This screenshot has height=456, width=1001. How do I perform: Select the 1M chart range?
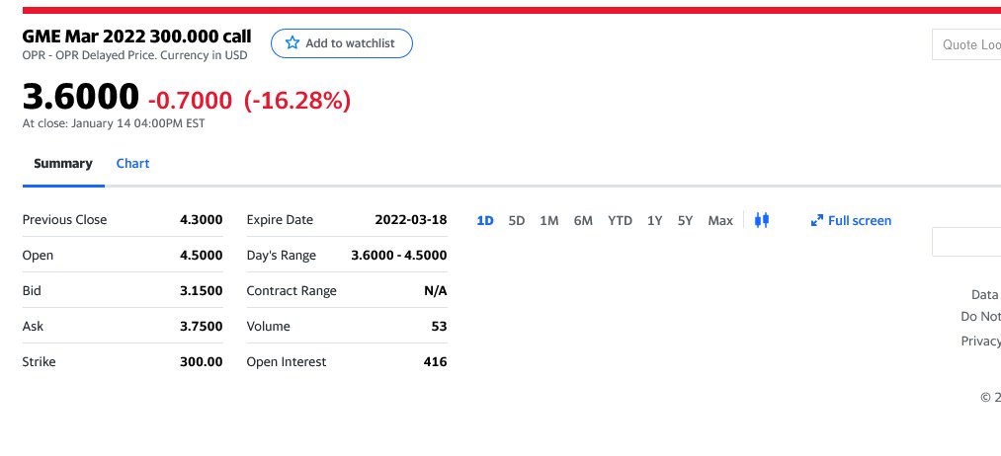pos(549,221)
